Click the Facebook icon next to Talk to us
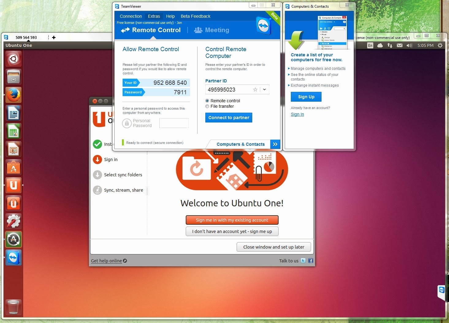The width and height of the screenshot is (449, 323). [311, 261]
